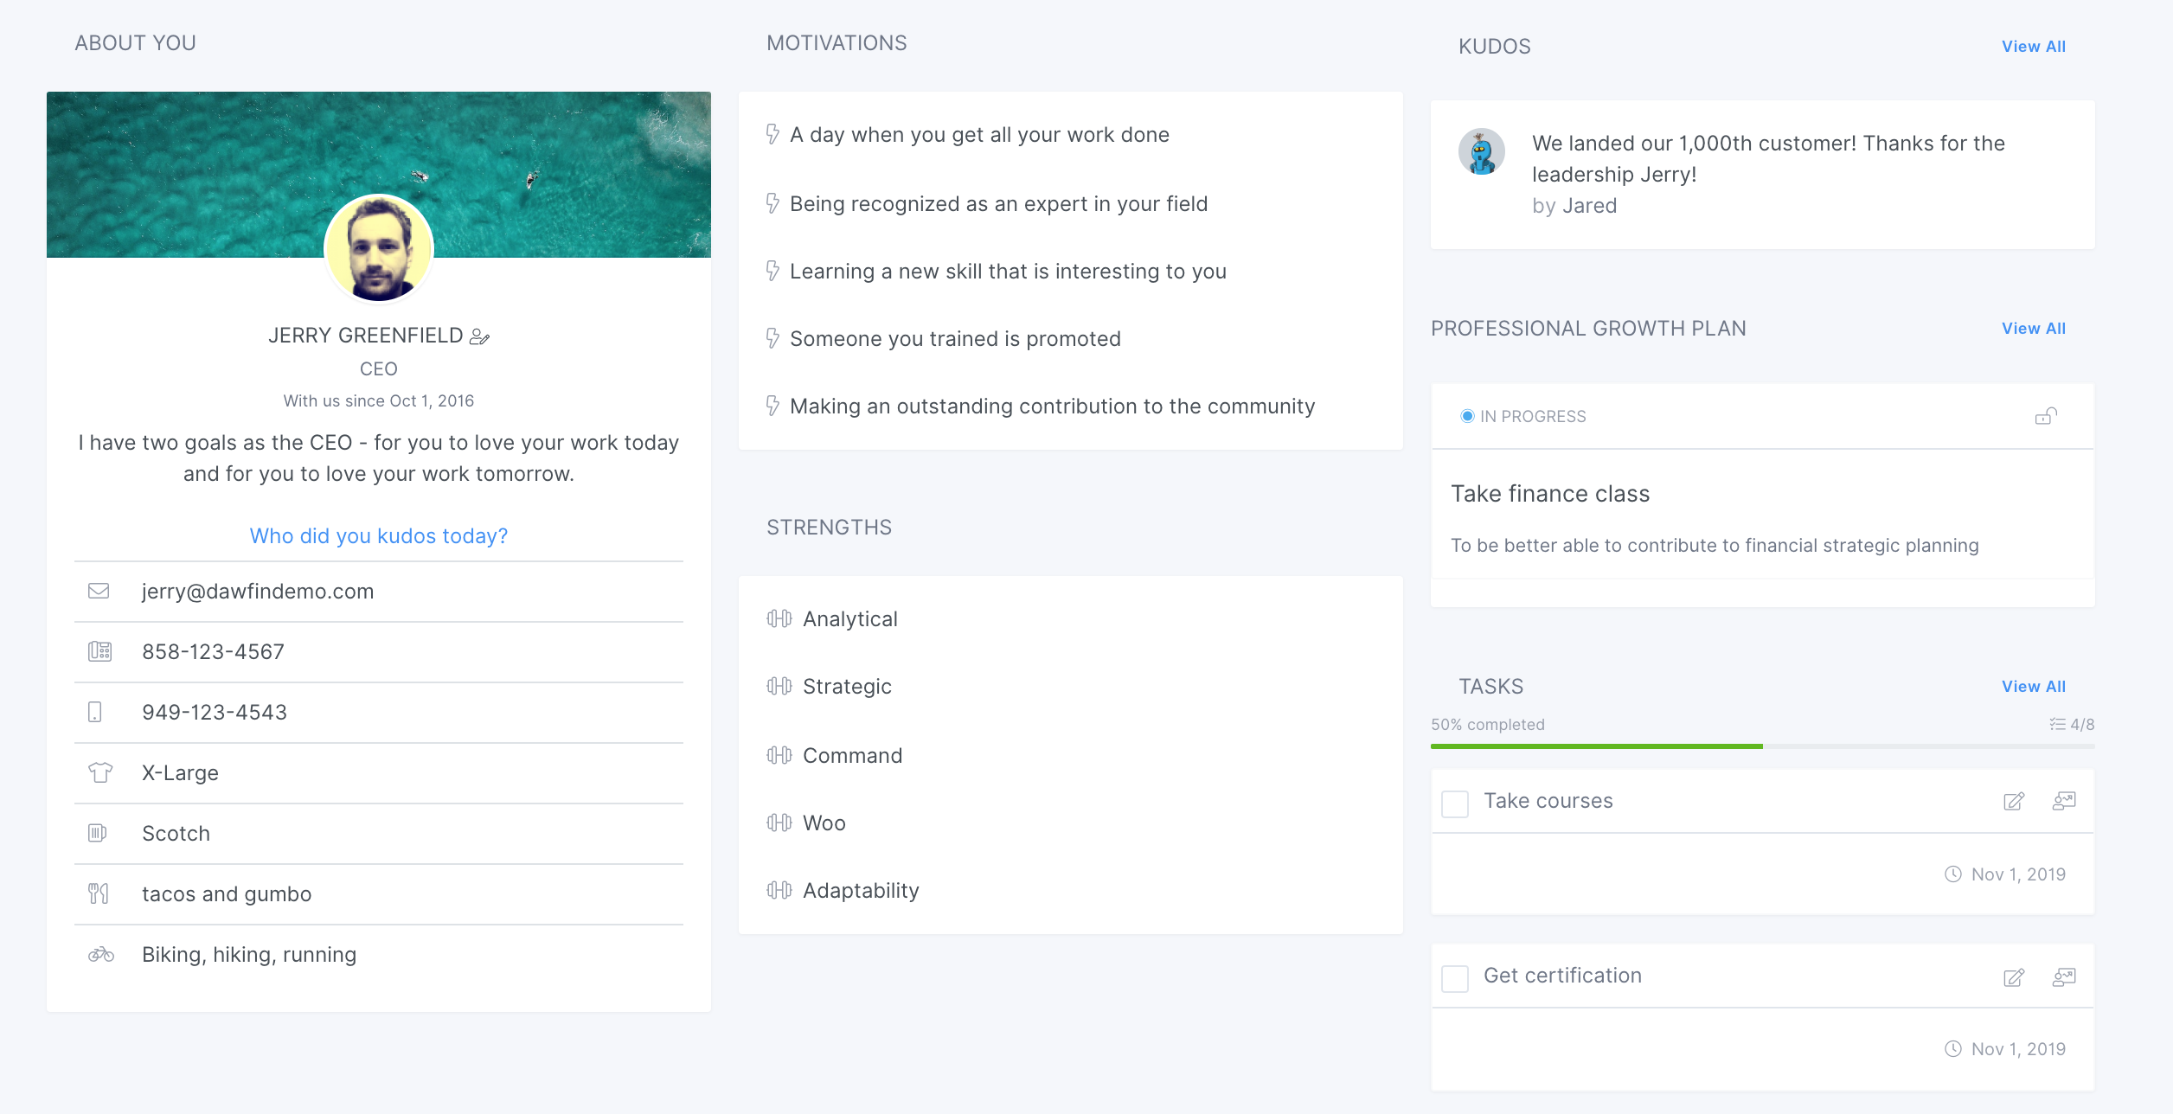
Task: Open chart icon for Get certification task
Action: [2064, 977]
